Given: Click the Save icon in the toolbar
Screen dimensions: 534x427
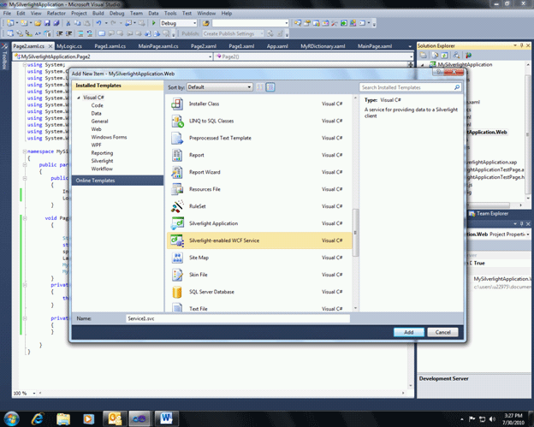Looking at the screenshot, I should point(47,23).
